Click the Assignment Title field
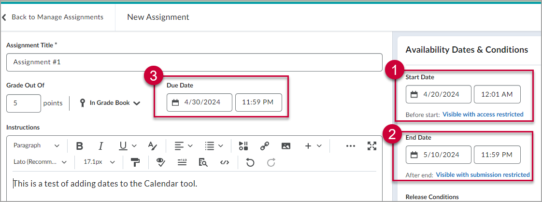The width and height of the screenshot is (542, 202). click(x=194, y=62)
